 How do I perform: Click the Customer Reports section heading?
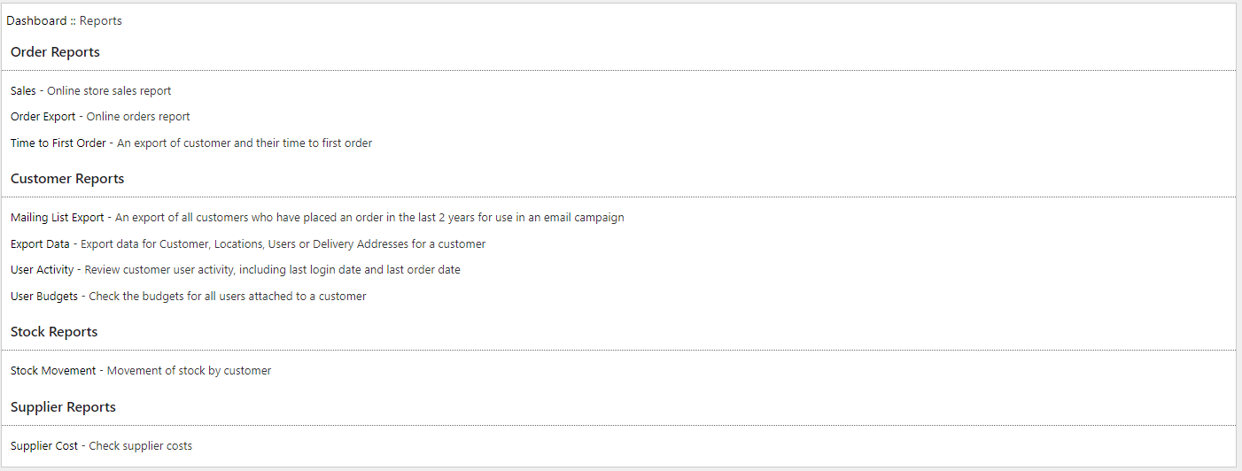coord(67,179)
